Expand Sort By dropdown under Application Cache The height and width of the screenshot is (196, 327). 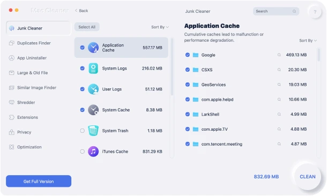pos(308,41)
